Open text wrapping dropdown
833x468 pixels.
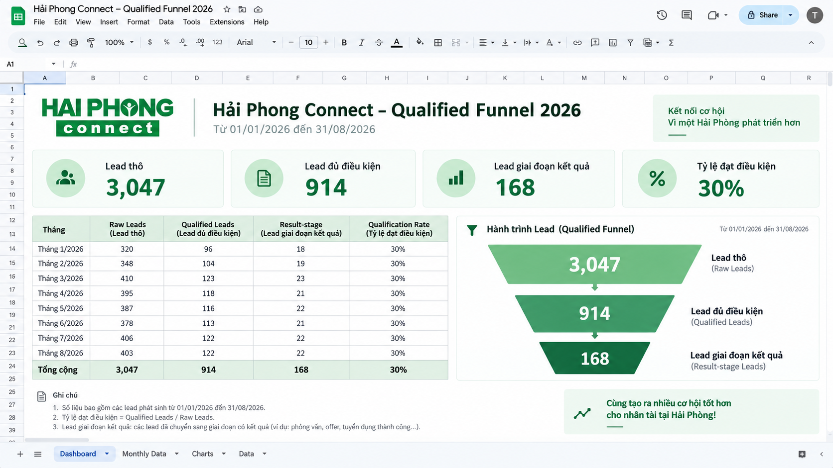[x=531, y=43]
